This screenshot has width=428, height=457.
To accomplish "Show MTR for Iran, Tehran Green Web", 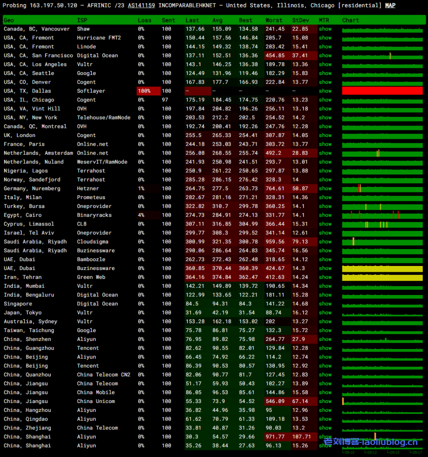I will point(325,277).
